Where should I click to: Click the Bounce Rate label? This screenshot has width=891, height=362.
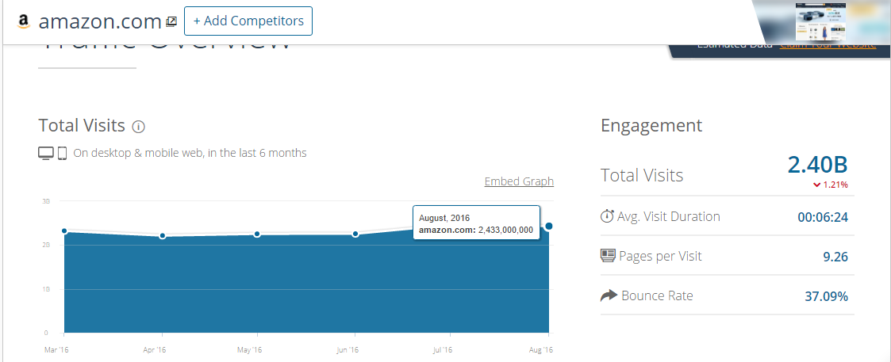(658, 295)
